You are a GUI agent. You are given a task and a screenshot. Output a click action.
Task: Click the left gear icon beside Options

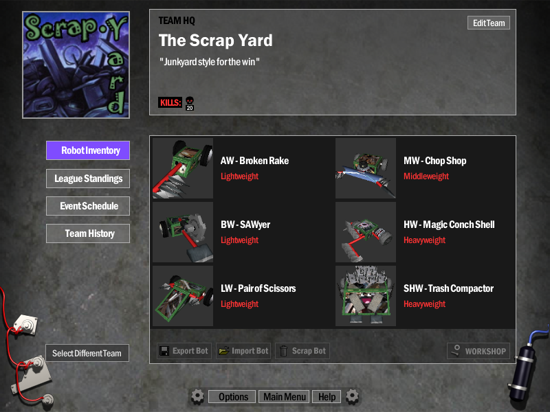click(197, 397)
